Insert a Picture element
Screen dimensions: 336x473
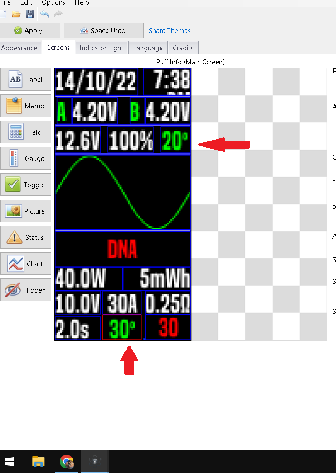pyautogui.click(x=26, y=211)
